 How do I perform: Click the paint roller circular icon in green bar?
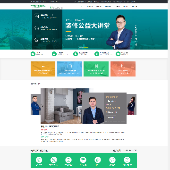pyautogui.click(x=83, y=160)
